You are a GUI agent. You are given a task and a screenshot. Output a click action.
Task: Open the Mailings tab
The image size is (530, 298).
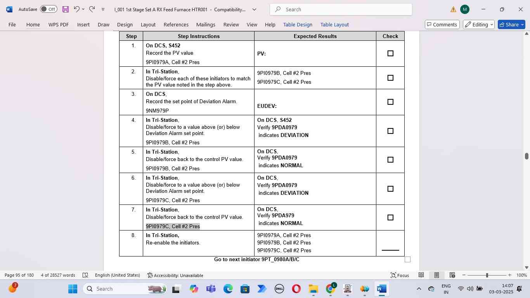click(x=206, y=24)
